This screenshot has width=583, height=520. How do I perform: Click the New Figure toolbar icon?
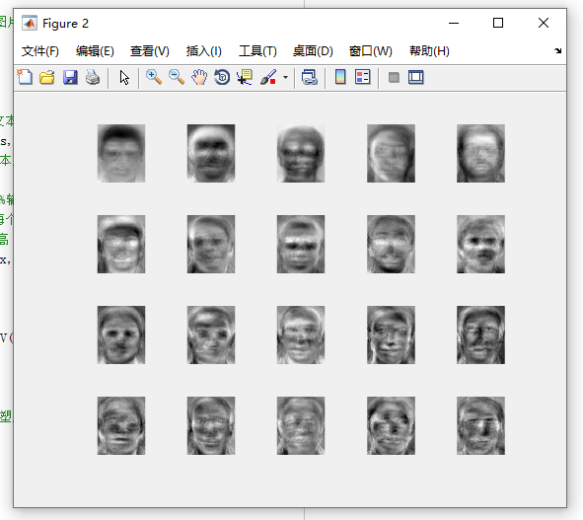pyautogui.click(x=25, y=77)
